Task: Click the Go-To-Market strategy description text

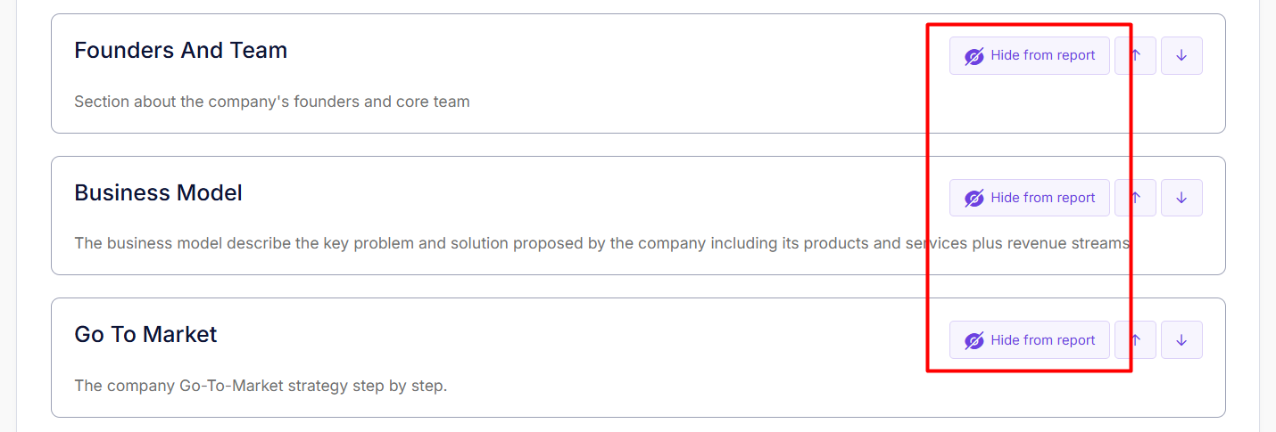Action: (260, 387)
